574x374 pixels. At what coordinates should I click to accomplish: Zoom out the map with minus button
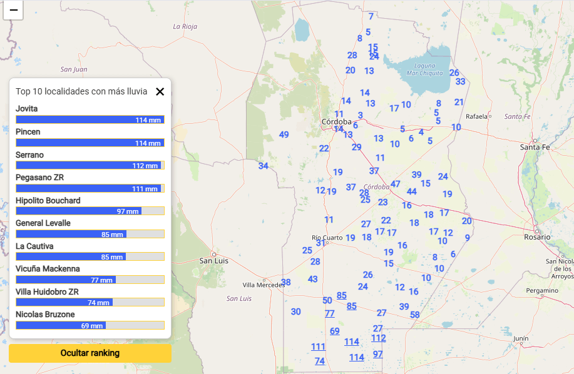point(13,10)
